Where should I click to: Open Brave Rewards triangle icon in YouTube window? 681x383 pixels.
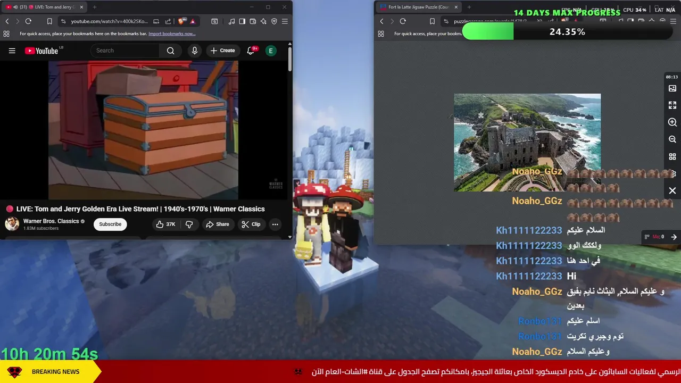click(193, 21)
